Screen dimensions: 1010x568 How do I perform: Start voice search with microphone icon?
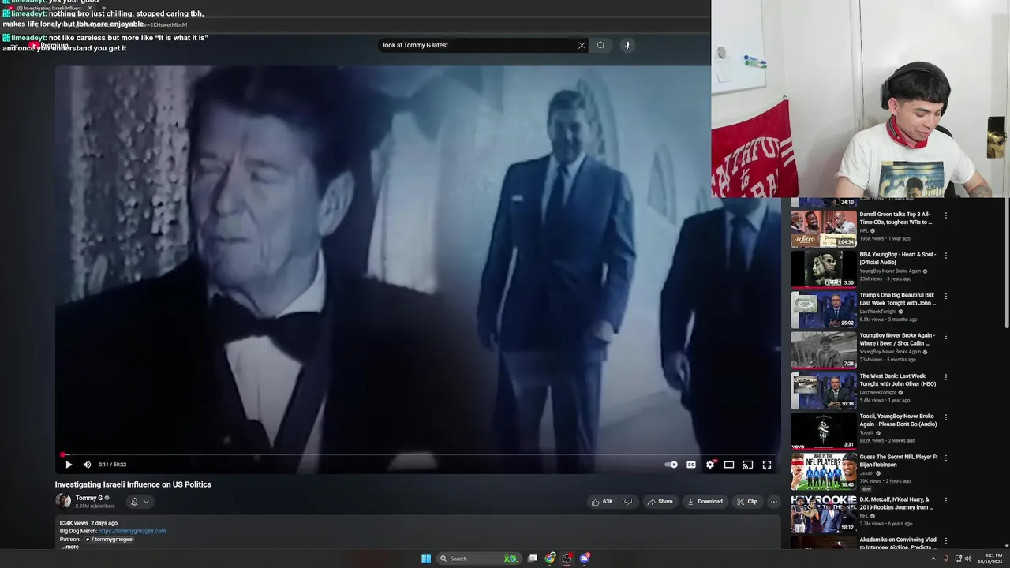[x=627, y=45]
